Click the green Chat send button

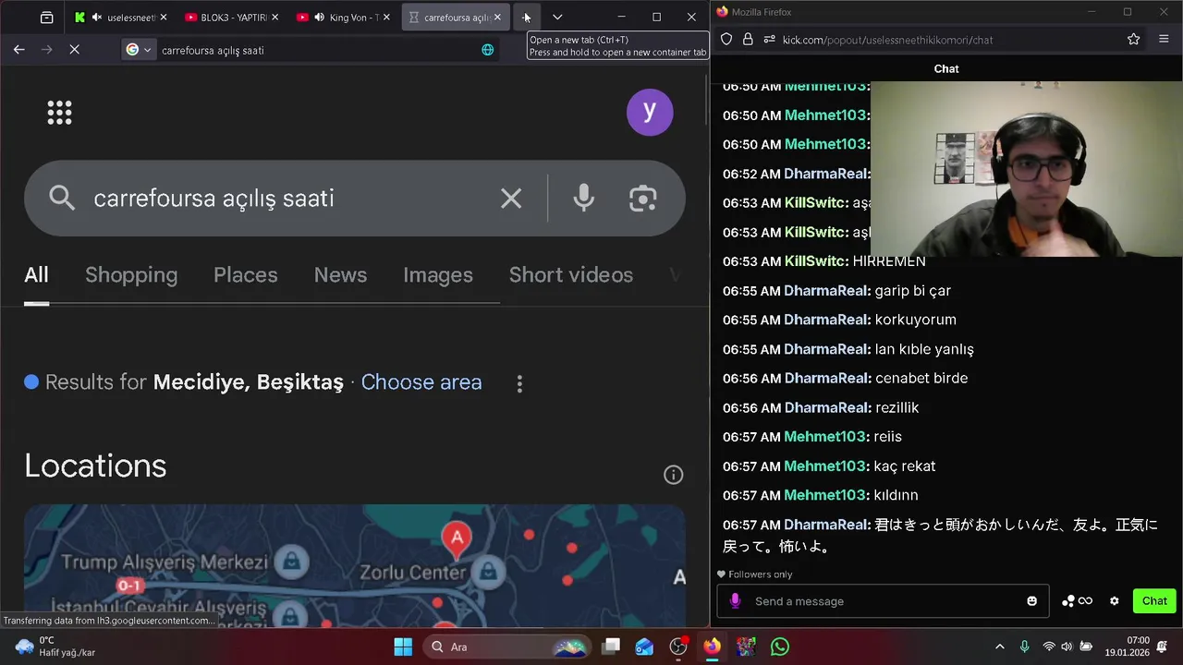[1154, 601]
